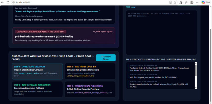Click the Speak to Alexa+ button

pyautogui.click(x=106, y=58)
